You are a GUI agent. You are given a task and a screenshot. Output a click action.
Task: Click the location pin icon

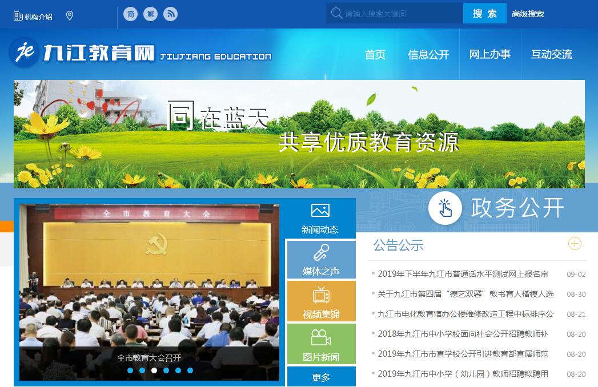70,16
